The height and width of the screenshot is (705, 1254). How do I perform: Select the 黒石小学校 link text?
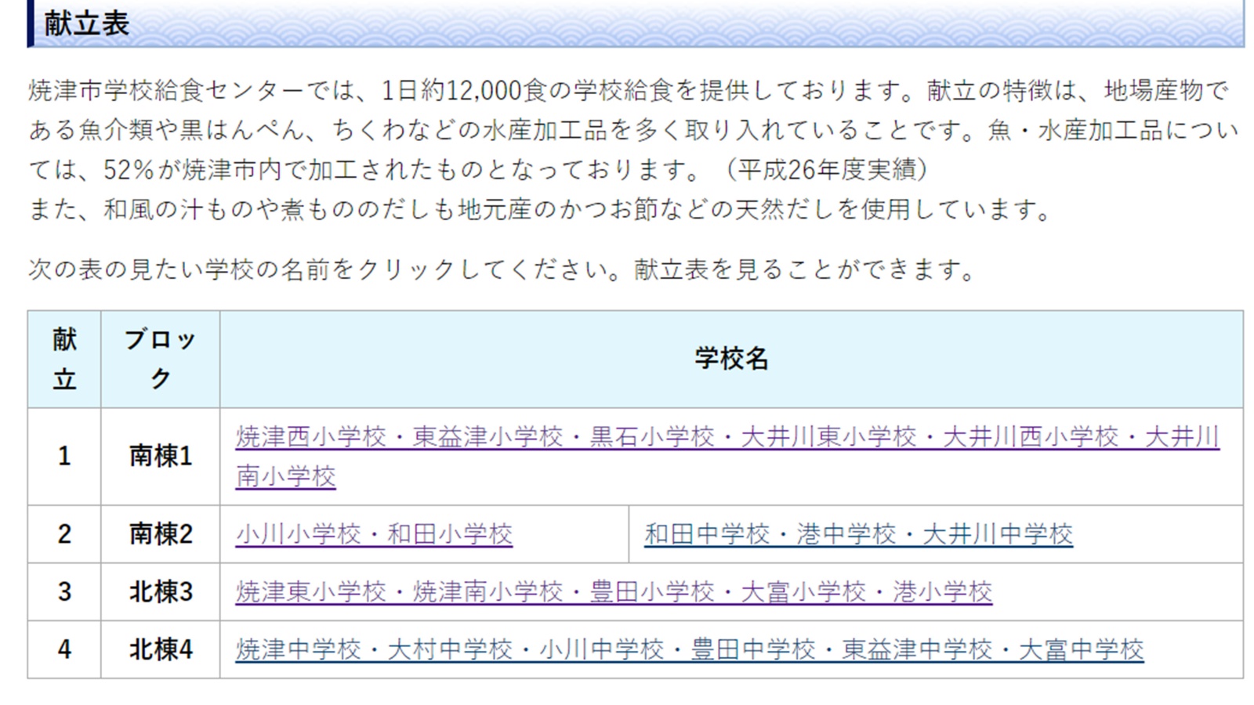[651, 437]
